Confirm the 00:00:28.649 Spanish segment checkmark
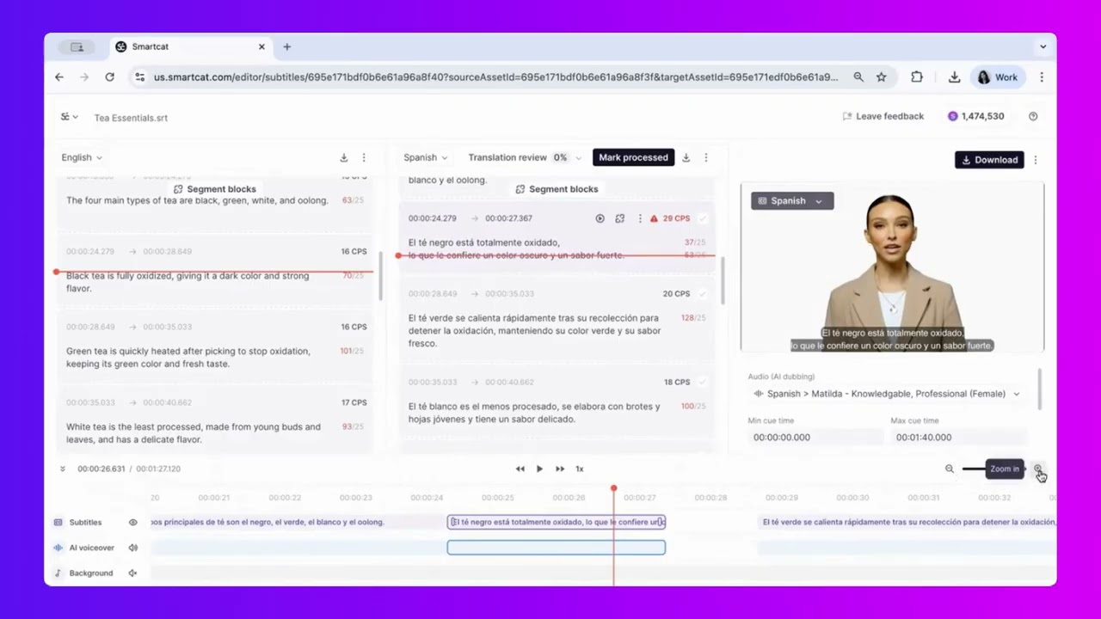Viewport: 1101px width, 619px height. pyautogui.click(x=703, y=294)
